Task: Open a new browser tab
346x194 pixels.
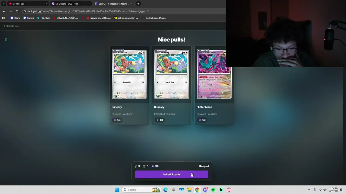Action: point(138,4)
